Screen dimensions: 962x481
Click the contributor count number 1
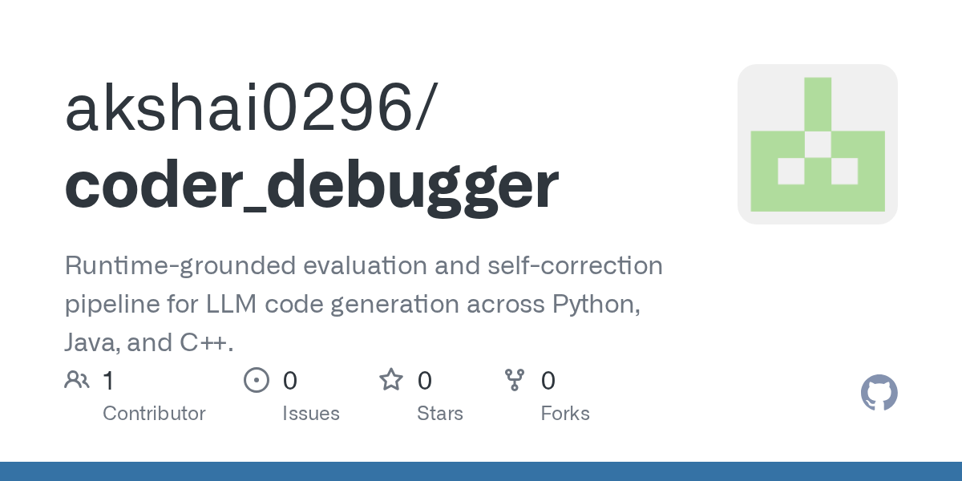[108, 380]
